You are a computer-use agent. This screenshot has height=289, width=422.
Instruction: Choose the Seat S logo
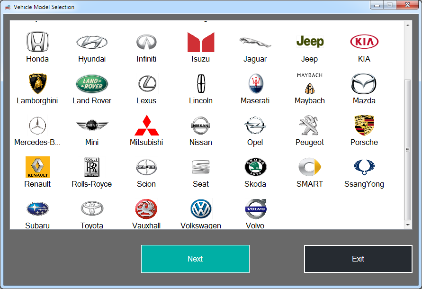(200, 167)
